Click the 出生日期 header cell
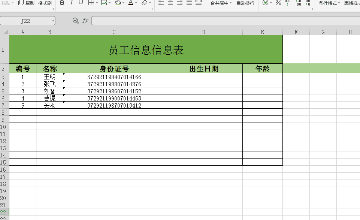 pyautogui.click(x=204, y=69)
